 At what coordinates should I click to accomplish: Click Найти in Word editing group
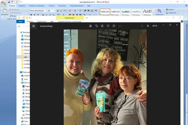(169, 10)
